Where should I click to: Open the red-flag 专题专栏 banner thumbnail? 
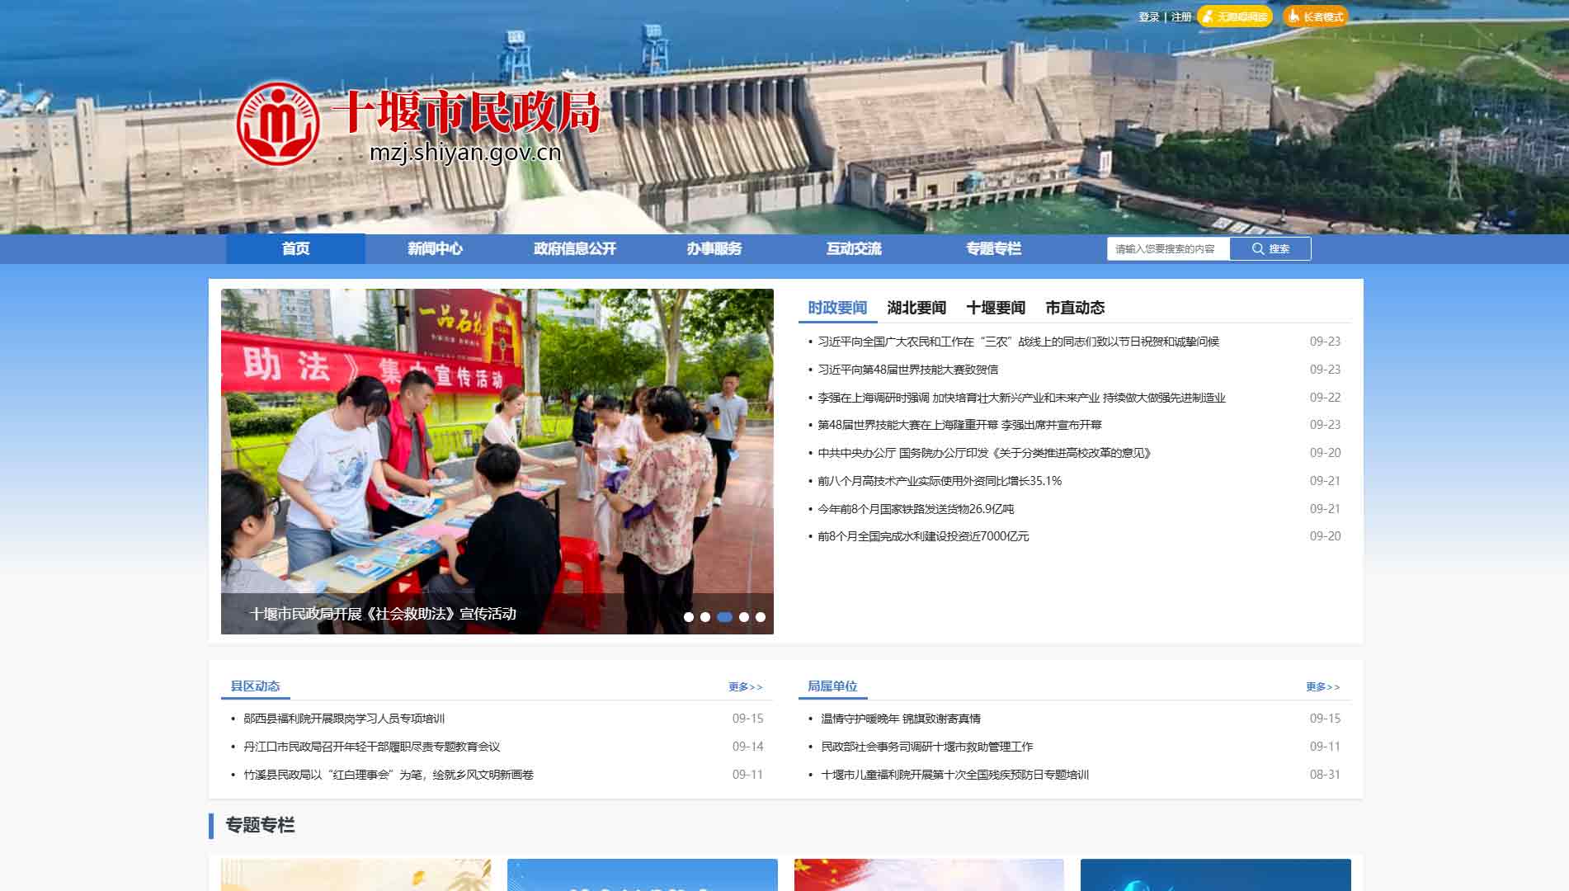click(929, 874)
